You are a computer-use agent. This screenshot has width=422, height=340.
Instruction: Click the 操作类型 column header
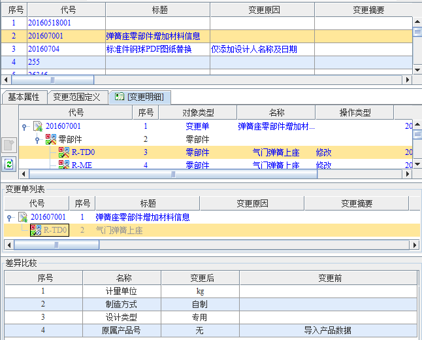click(x=355, y=112)
